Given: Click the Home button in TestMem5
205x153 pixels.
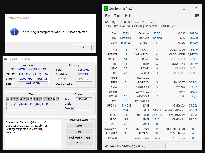Looking at the screenshot, I should [x=79, y=126].
